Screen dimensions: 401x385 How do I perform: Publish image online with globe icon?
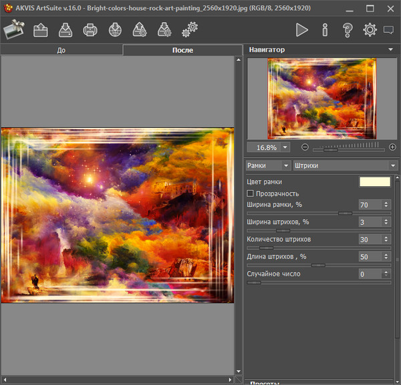[x=115, y=30]
